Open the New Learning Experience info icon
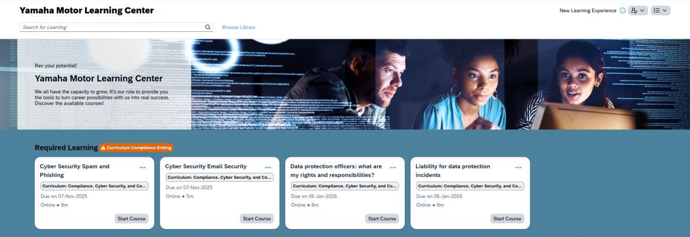Image resolution: width=690 pixels, height=237 pixels. [623, 11]
